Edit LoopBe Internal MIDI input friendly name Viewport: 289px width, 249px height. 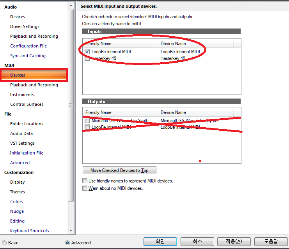(111, 52)
